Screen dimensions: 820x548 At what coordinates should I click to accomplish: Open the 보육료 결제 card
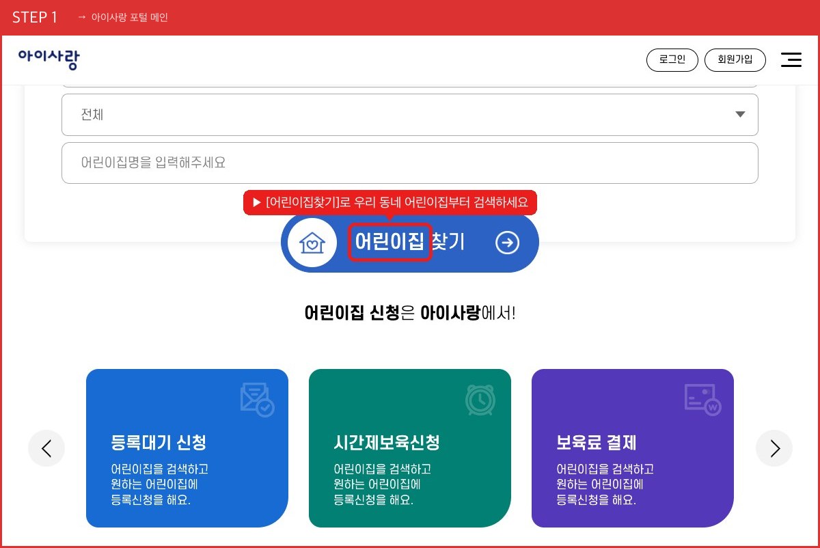tap(633, 448)
